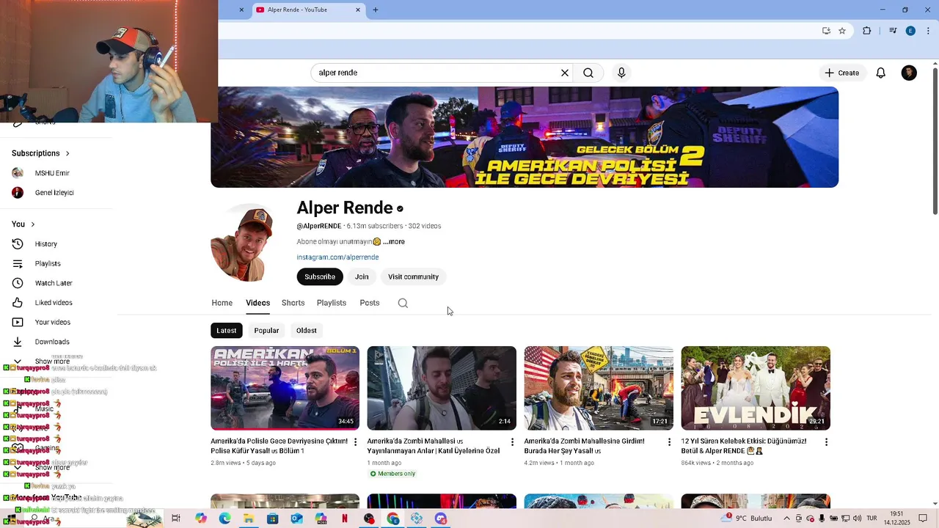The height and width of the screenshot is (528, 939).
Task: Open the weather widget '9°C Bulutlu'
Action: pos(747,518)
